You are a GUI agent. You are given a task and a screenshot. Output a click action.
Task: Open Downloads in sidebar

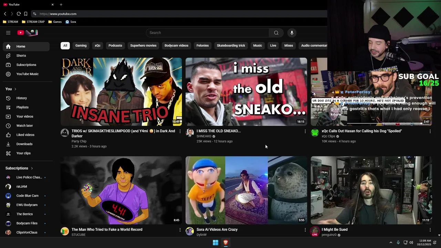(26, 144)
